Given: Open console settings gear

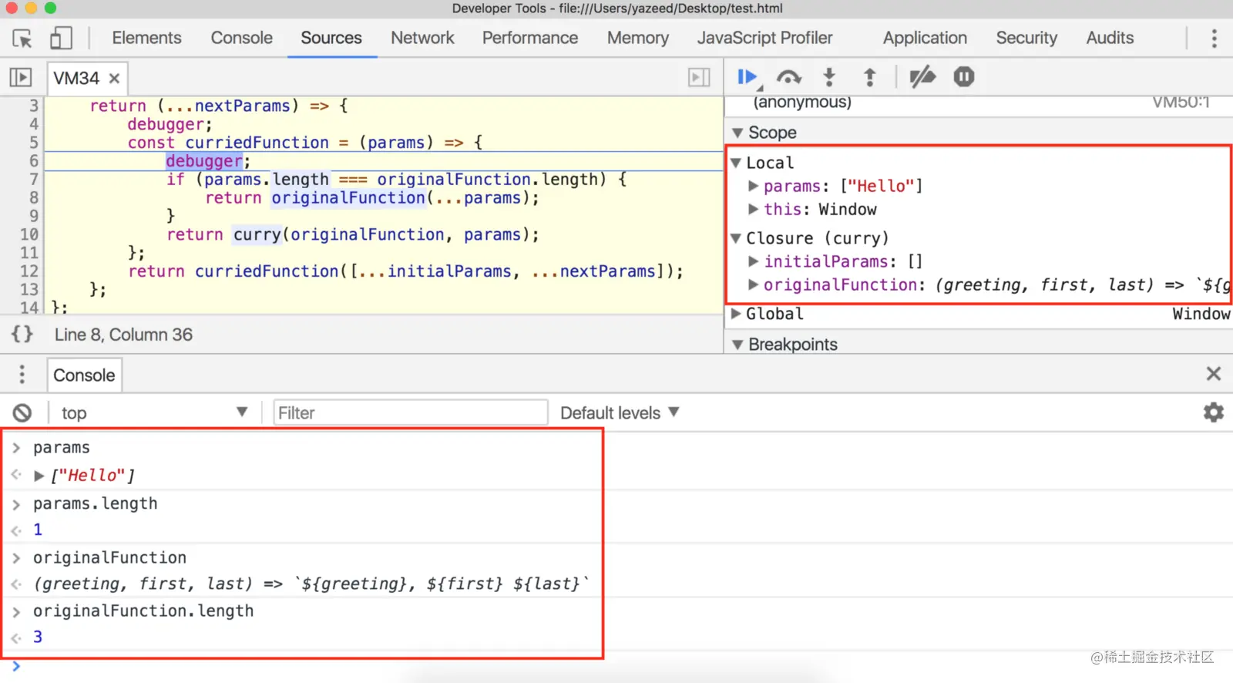Looking at the screenshot, I should tap(1214, 412).
